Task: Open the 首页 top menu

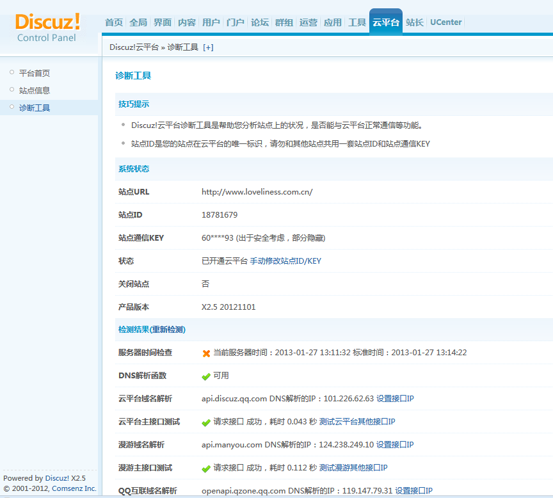Action: click(x=114, y=22)
